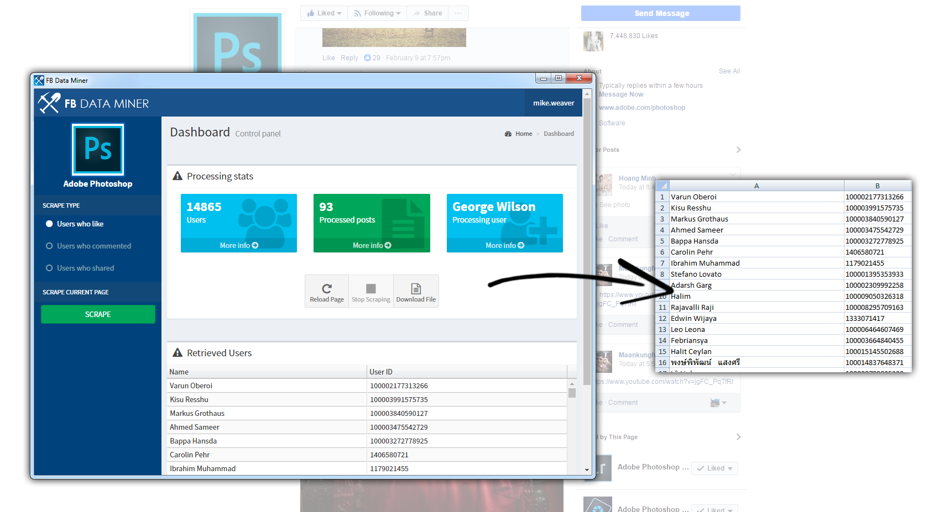This screenshot has height=512, width=934.
Task: Select the Kisu Resshu row in Retrieved Users
Action: pyautogui.click(x=367, y=399)
